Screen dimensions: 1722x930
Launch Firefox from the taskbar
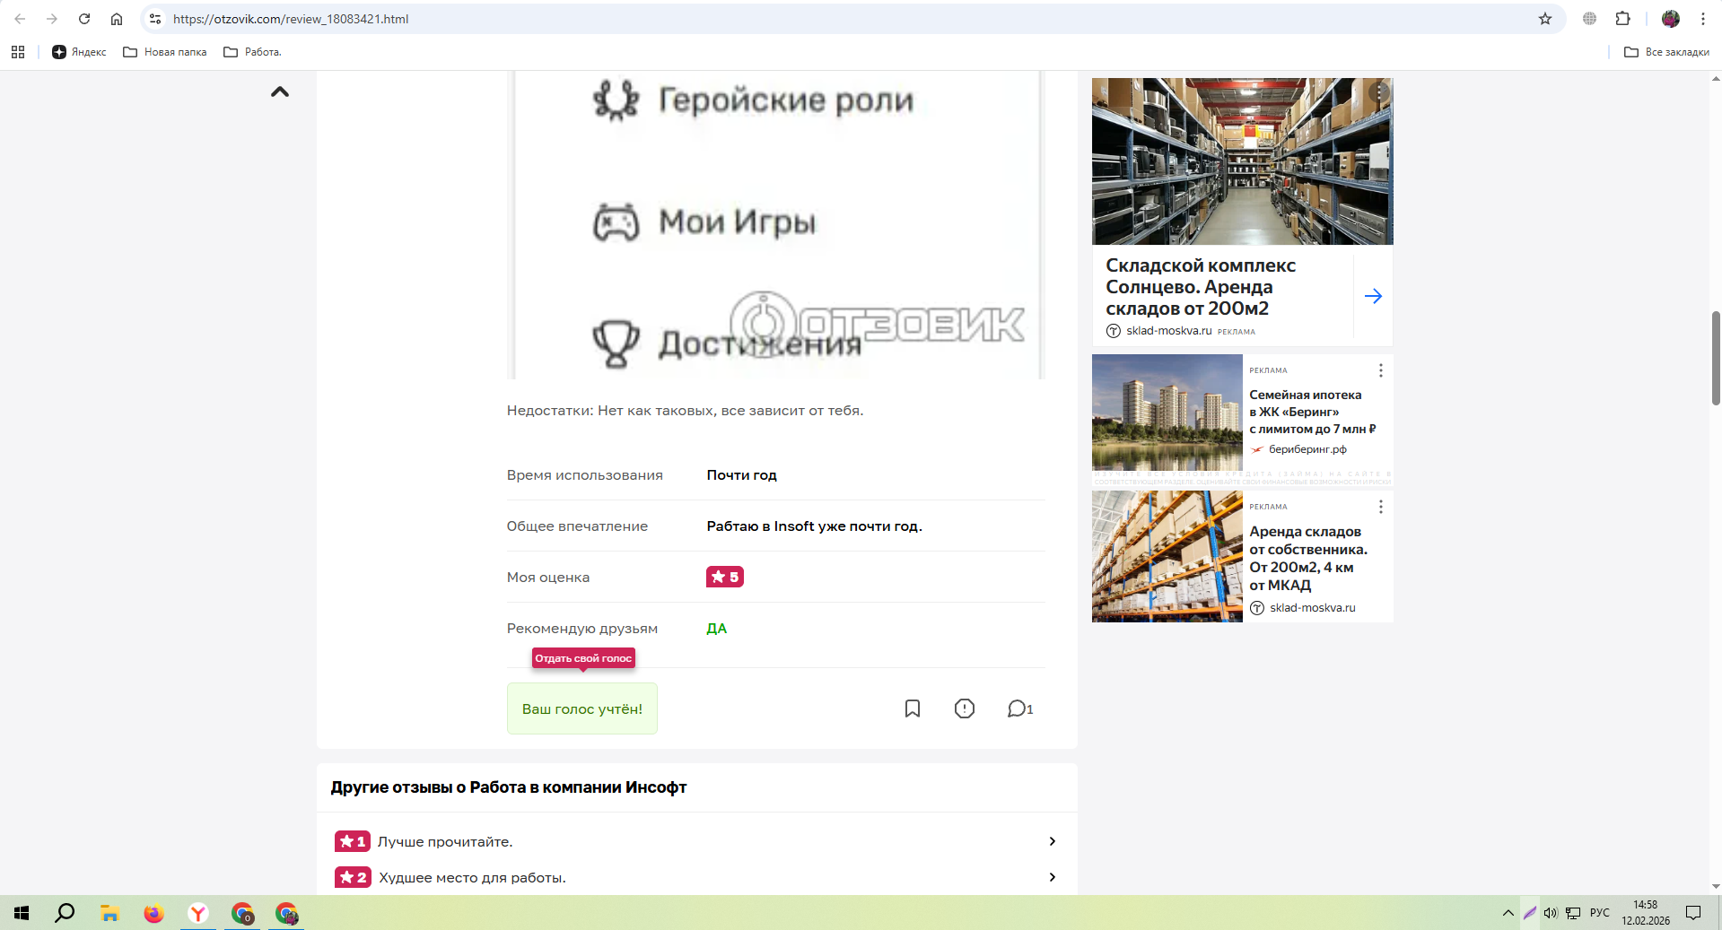point(154,913)
